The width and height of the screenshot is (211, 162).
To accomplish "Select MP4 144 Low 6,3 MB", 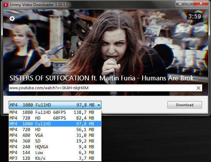I will point(55,153).
